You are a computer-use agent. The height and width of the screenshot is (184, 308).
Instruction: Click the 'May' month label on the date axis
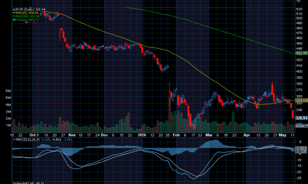pos(282,135)
